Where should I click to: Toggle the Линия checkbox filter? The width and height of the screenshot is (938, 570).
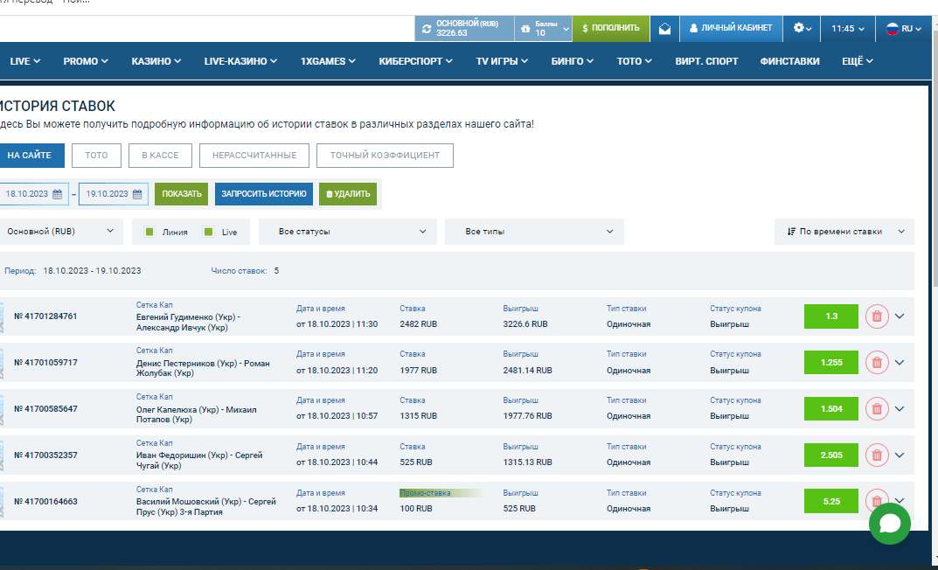149,232
